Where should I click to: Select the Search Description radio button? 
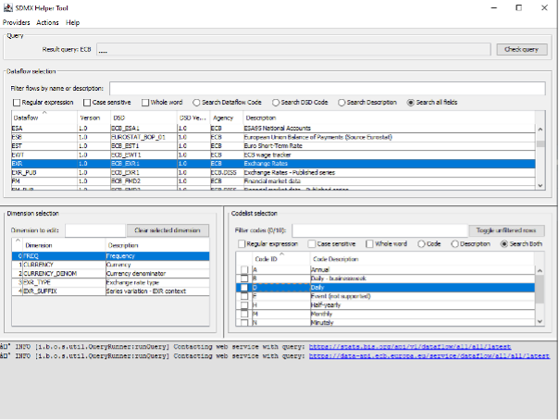click(342, 102)
